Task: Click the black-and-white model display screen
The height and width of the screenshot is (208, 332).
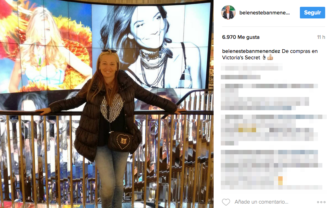Action: 151,45
